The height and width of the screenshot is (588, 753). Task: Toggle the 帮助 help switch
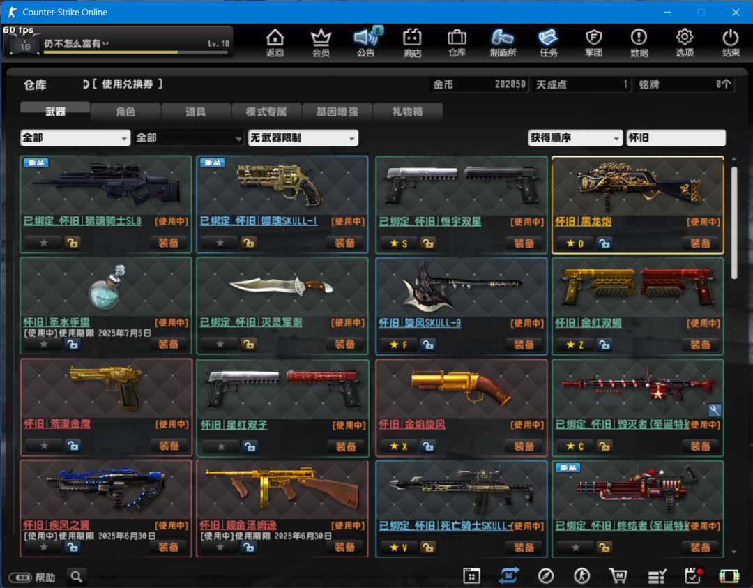(x=20, y=577)
